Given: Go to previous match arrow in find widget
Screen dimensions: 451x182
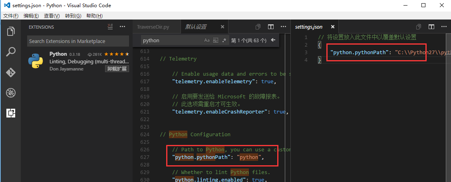Looking at the screenshot, I should pos(273,40).
